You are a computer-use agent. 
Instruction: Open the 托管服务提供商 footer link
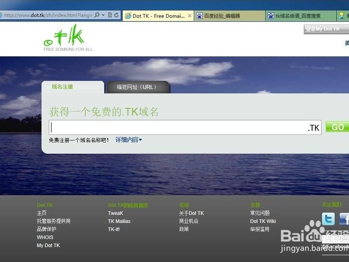[x=54, y=221]
